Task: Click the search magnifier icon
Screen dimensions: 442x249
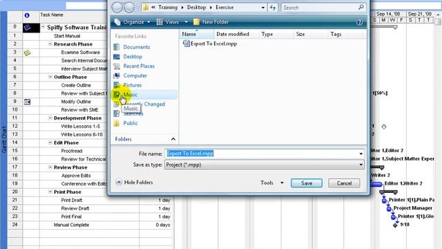Action: pyautogui.click(x=361, y=8)
